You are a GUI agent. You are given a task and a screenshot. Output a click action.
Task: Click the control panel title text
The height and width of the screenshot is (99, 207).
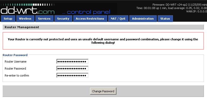click(x=86, y=12)
